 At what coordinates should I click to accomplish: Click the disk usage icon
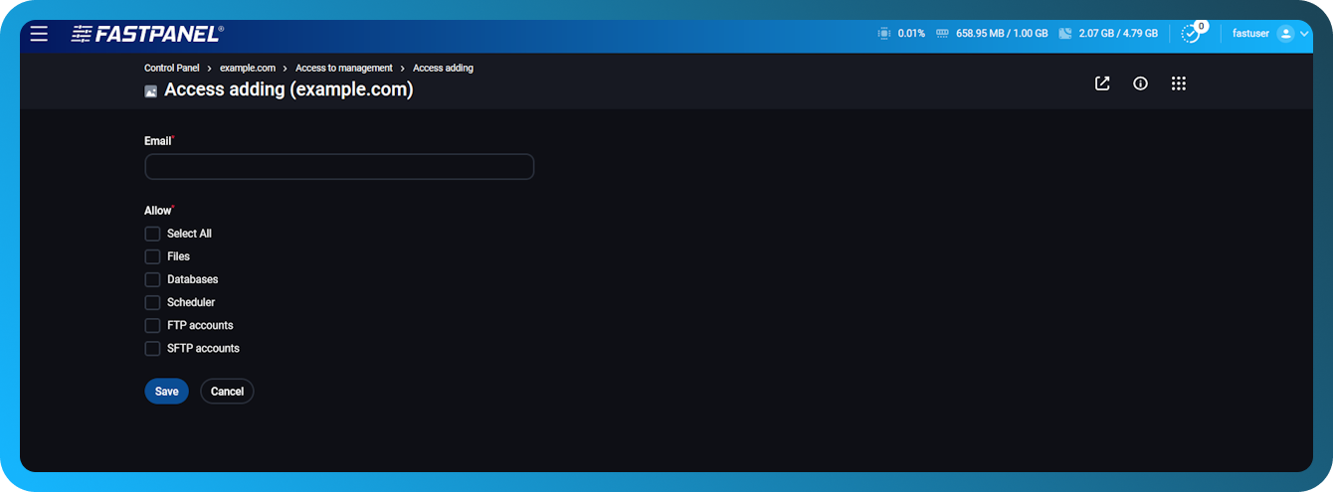(1064, 34)
